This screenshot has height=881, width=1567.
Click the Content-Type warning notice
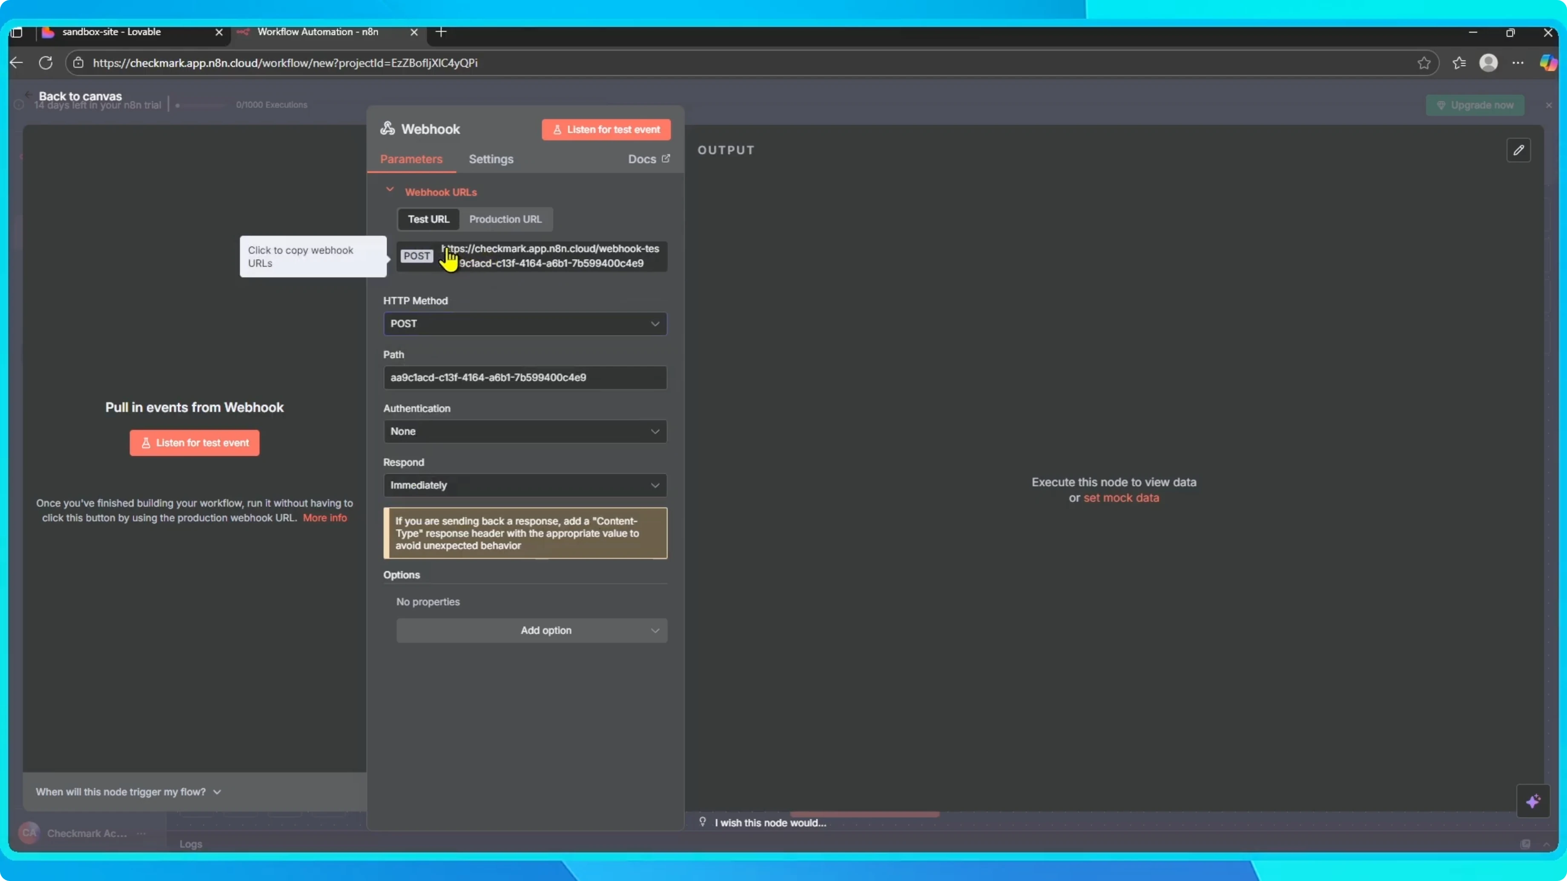click(525, 533)
